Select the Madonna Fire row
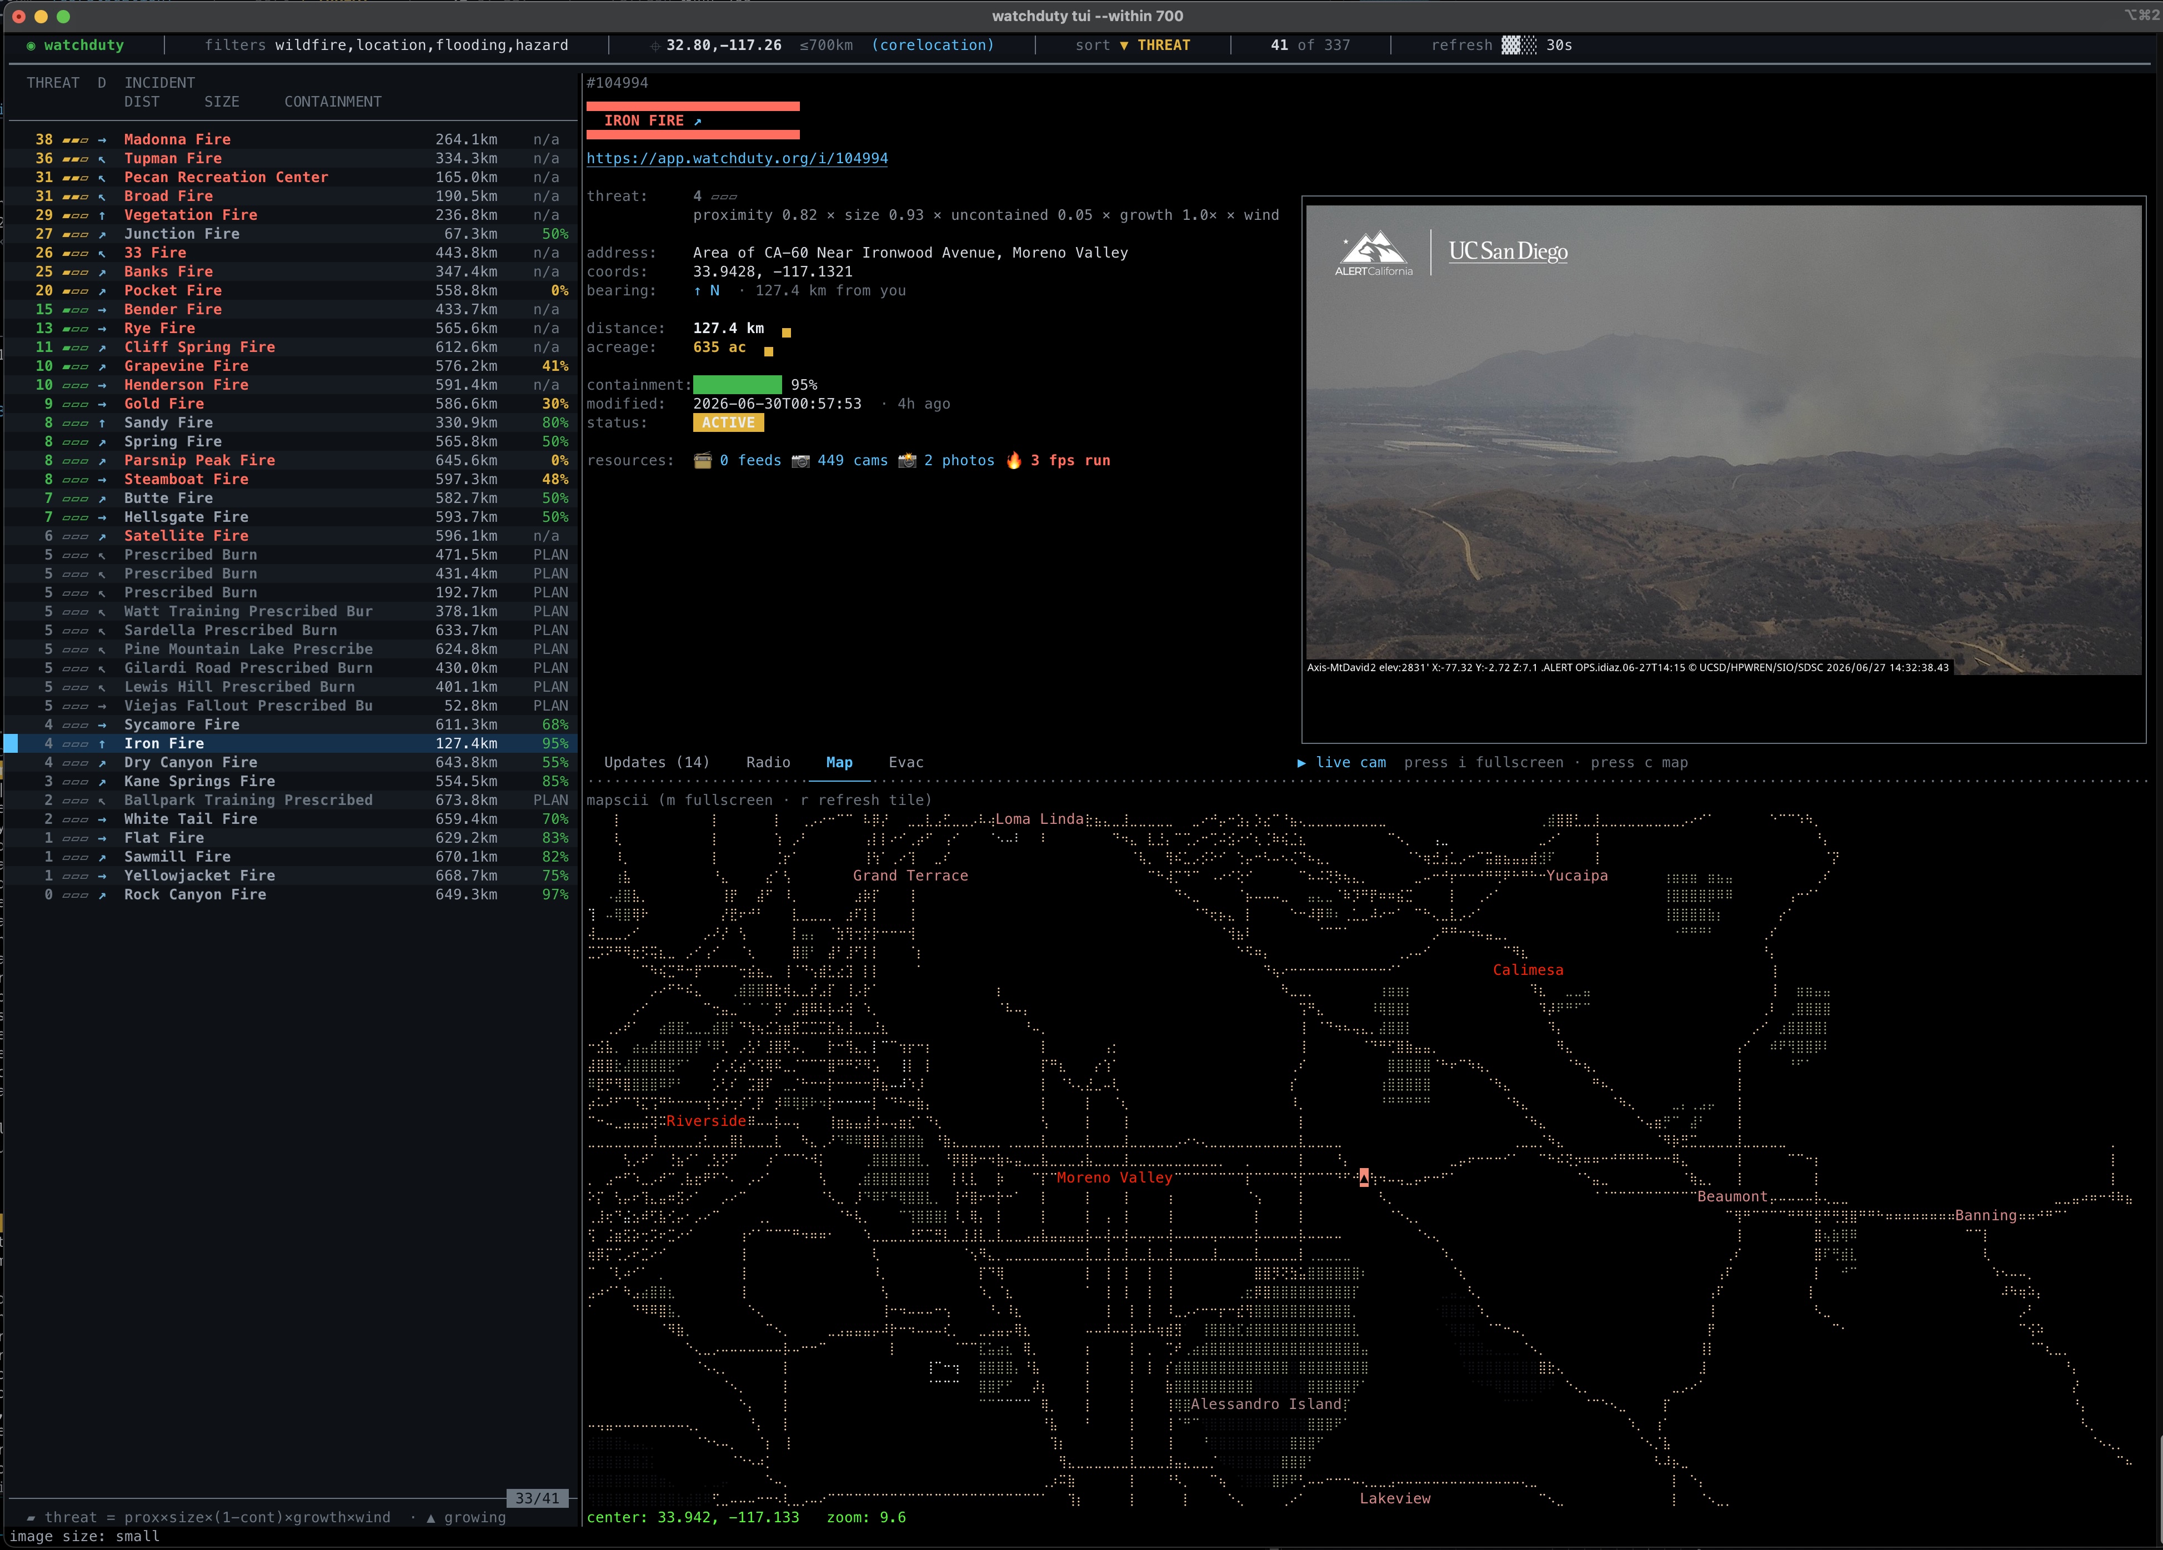 [x=291, y=140]
